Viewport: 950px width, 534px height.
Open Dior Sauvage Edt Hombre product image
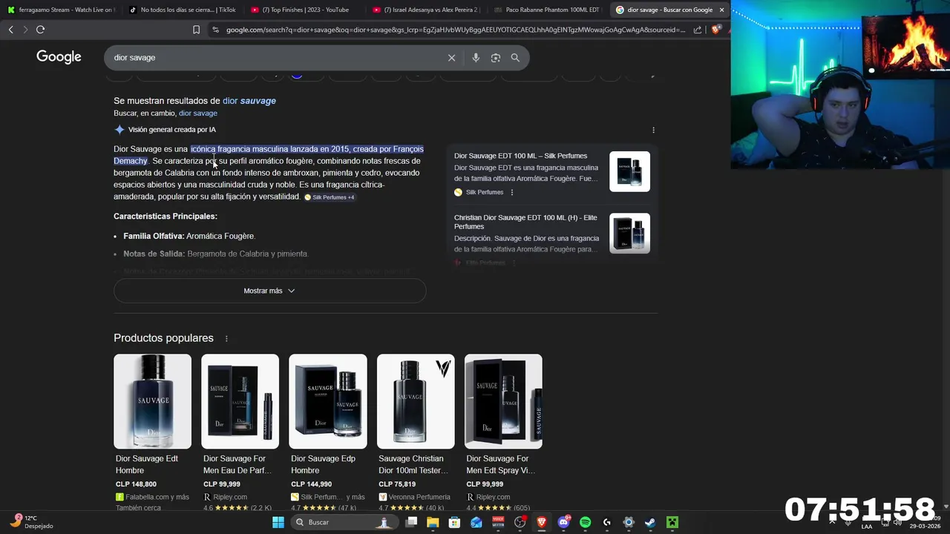click(152, 401)
